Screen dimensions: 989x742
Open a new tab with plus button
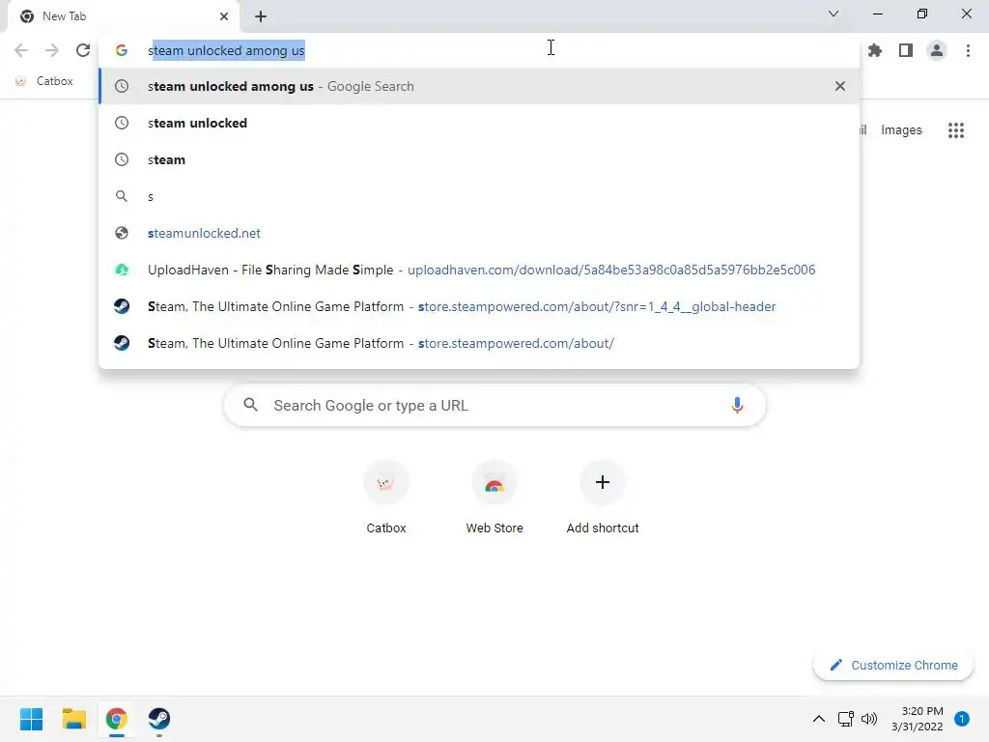[261, 16]
